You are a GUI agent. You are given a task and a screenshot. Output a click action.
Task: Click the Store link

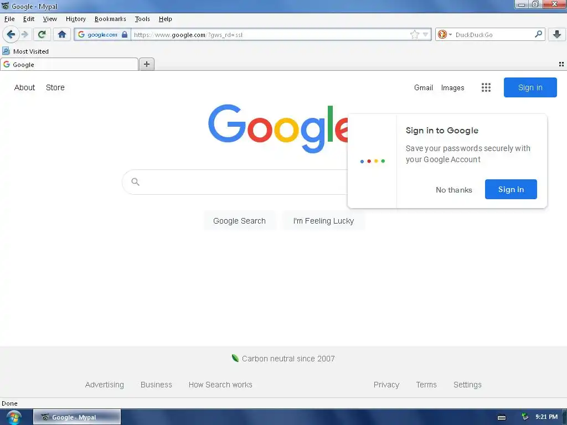(55, 87)
